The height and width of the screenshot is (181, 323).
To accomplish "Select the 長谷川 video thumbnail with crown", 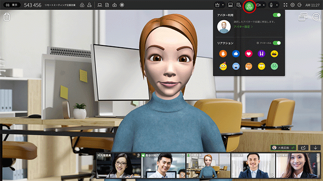I will click(163, 165).
